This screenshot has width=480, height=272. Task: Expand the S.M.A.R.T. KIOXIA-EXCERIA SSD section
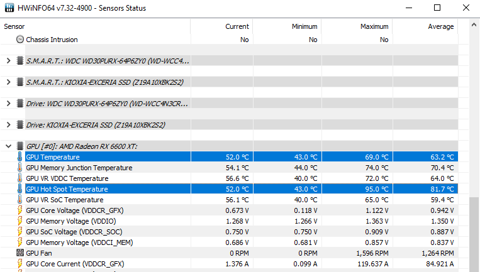click(9, 82)
